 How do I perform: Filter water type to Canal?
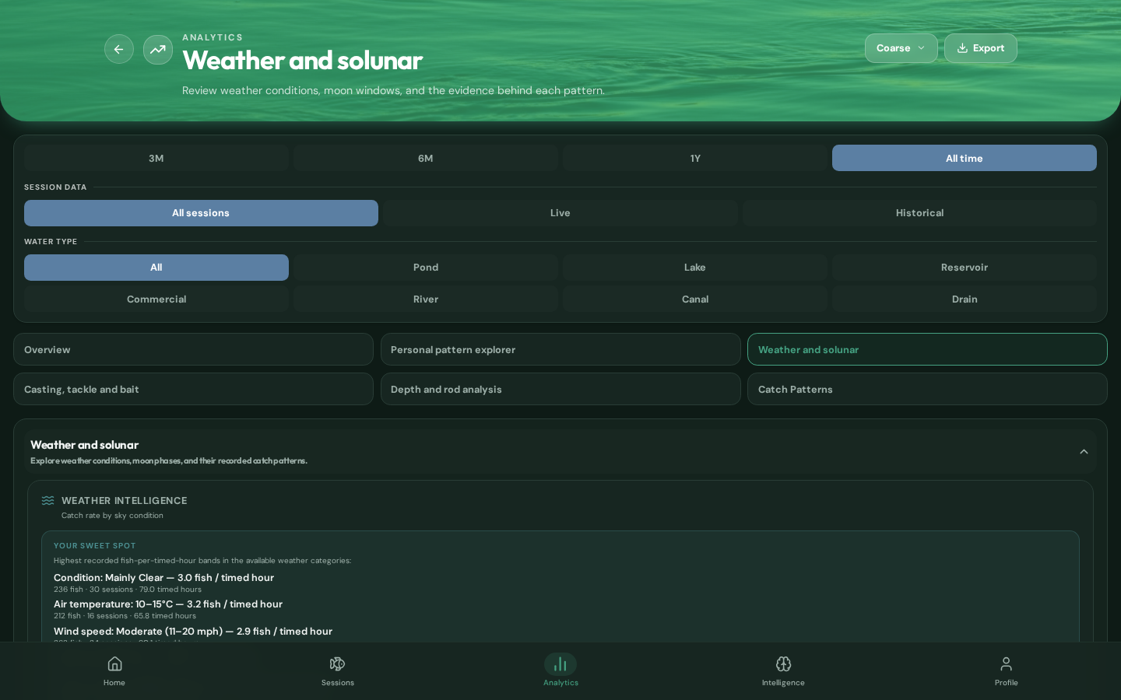(x=695, y=299)
